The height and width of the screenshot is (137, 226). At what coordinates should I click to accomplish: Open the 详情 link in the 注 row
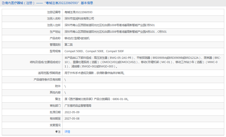click(x=67, y=132)
